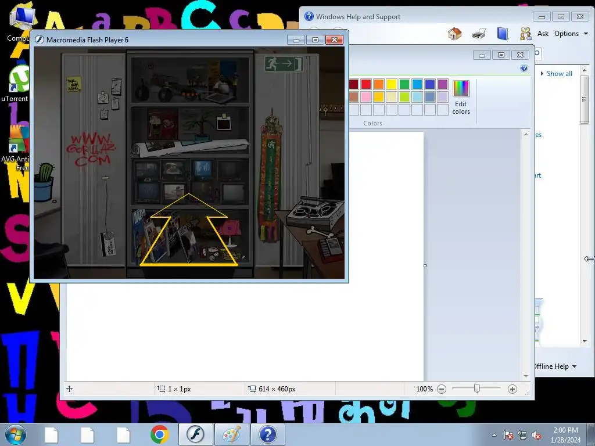Screen dimensions: 595x446
Task: Click the Print icon in Help and Support
Action: pos(479,34)
